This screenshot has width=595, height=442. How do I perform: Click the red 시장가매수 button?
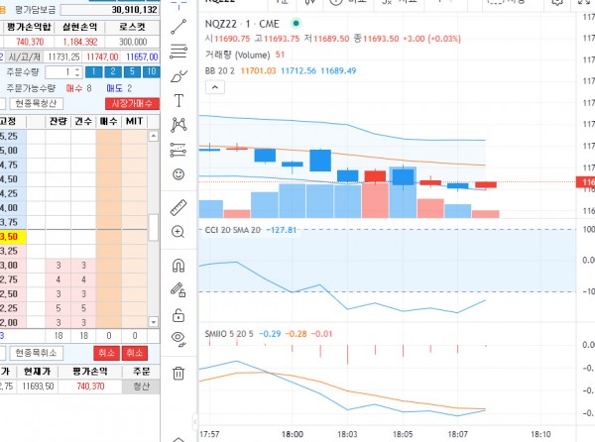coord(131,104)
